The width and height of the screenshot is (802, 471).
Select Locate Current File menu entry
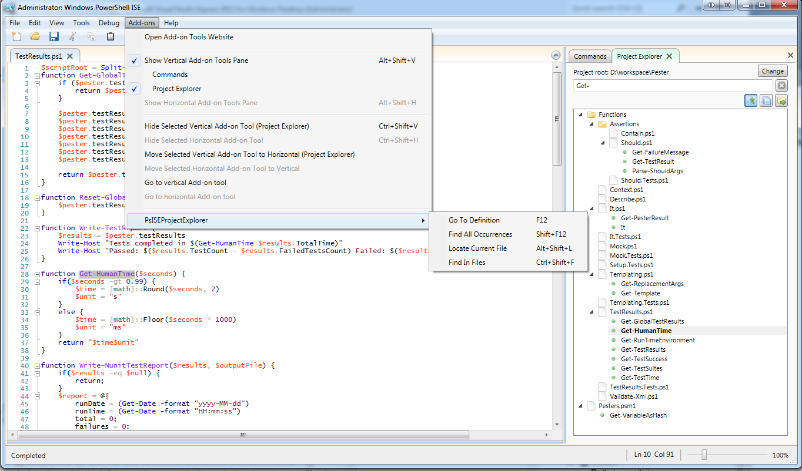pyautogui.click(x=509, y=248)
